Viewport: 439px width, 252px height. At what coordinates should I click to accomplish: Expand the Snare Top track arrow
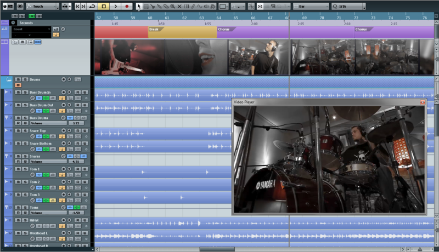click(x=6, y=130)
